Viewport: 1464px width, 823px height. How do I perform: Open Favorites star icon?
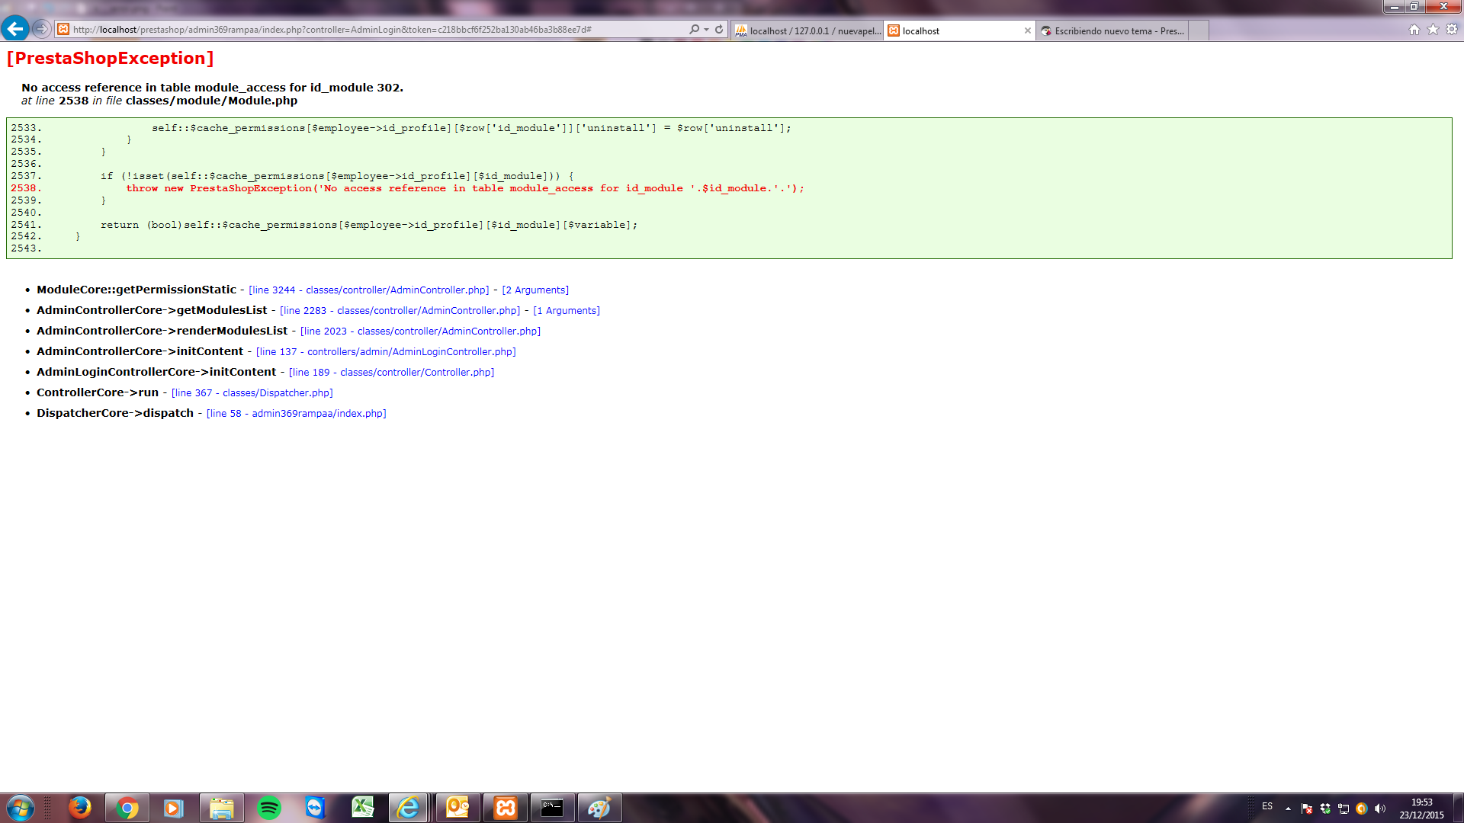coord(1433,30)
